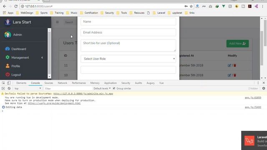Click the browser back arrow
267x150 pixels.
tap(5, 6)
